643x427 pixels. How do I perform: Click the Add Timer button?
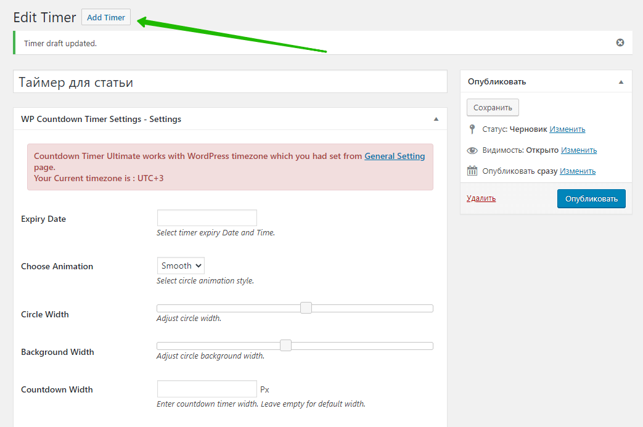[106, 17]
